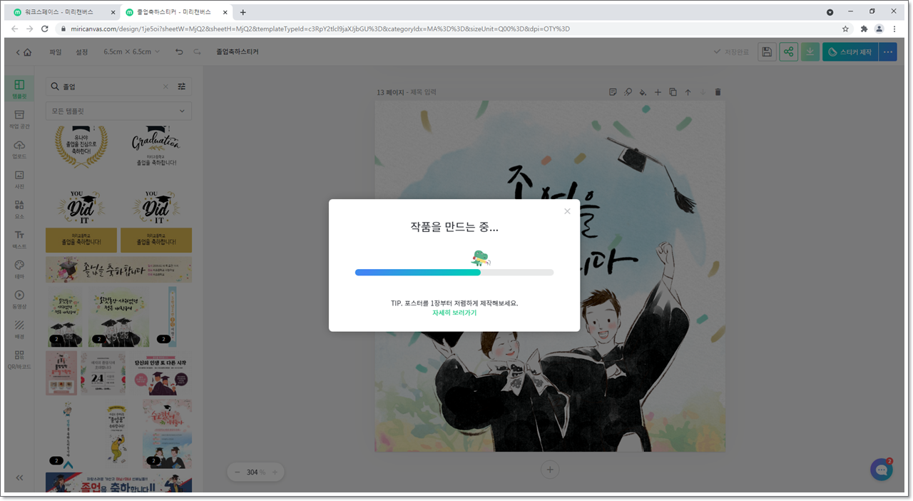Duplicate page 13
This screenshot has height=501, width=913.
point(673,92)
